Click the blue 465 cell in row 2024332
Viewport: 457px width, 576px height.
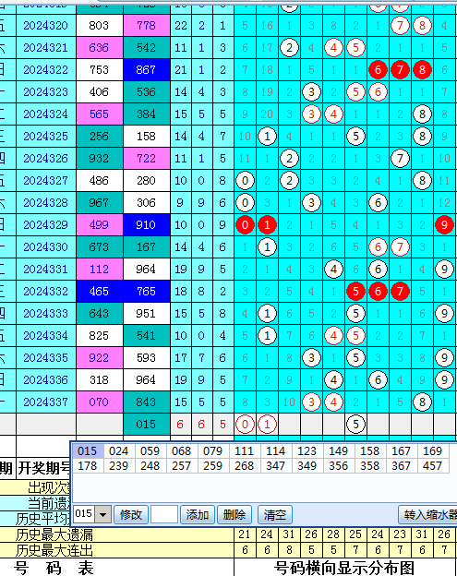99,292
